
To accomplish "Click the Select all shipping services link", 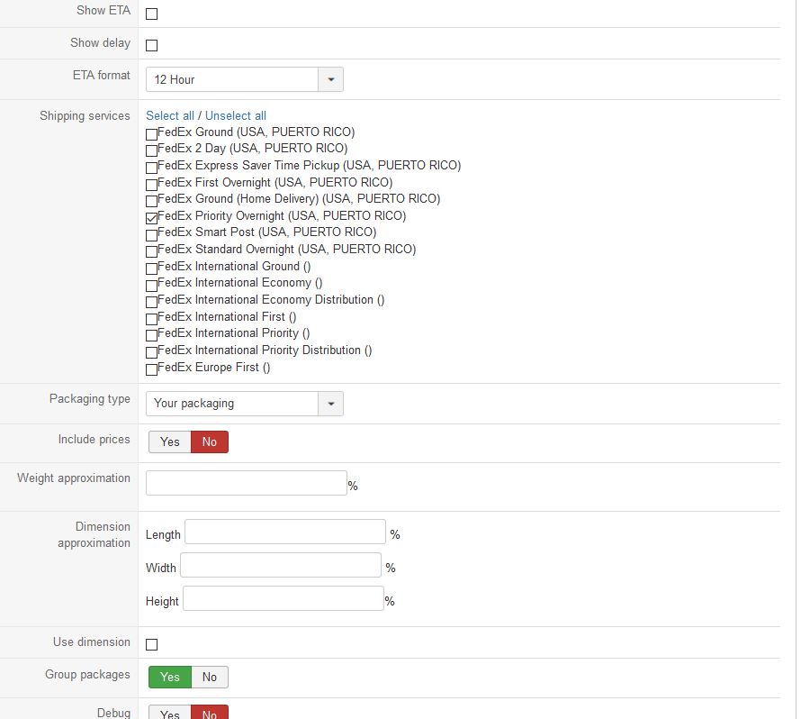I will coord(170,115).
